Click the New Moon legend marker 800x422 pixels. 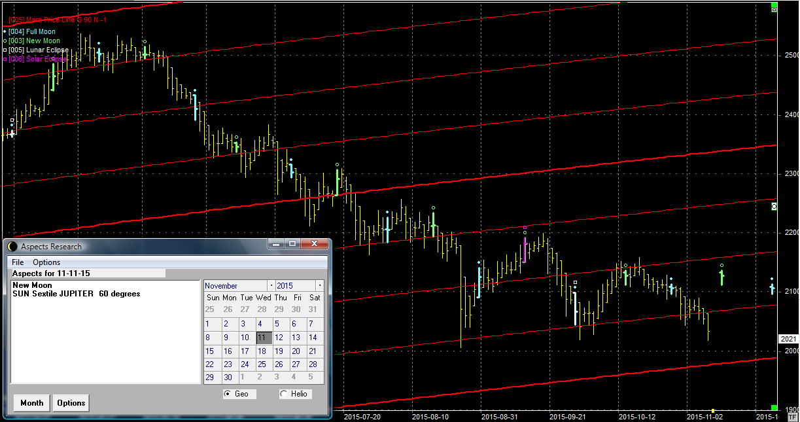(5, 41)
